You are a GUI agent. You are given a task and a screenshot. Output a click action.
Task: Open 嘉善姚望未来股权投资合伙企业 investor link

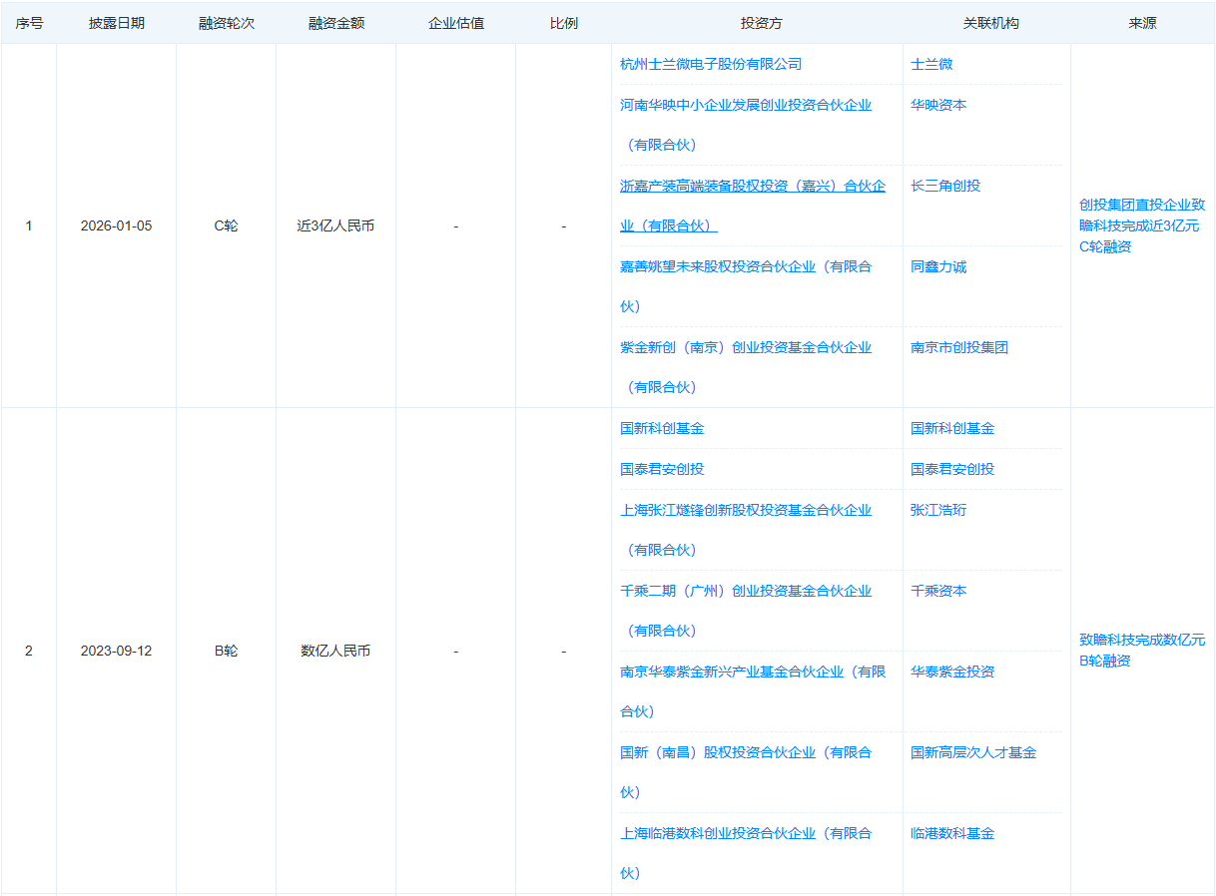tap(745, 266)
